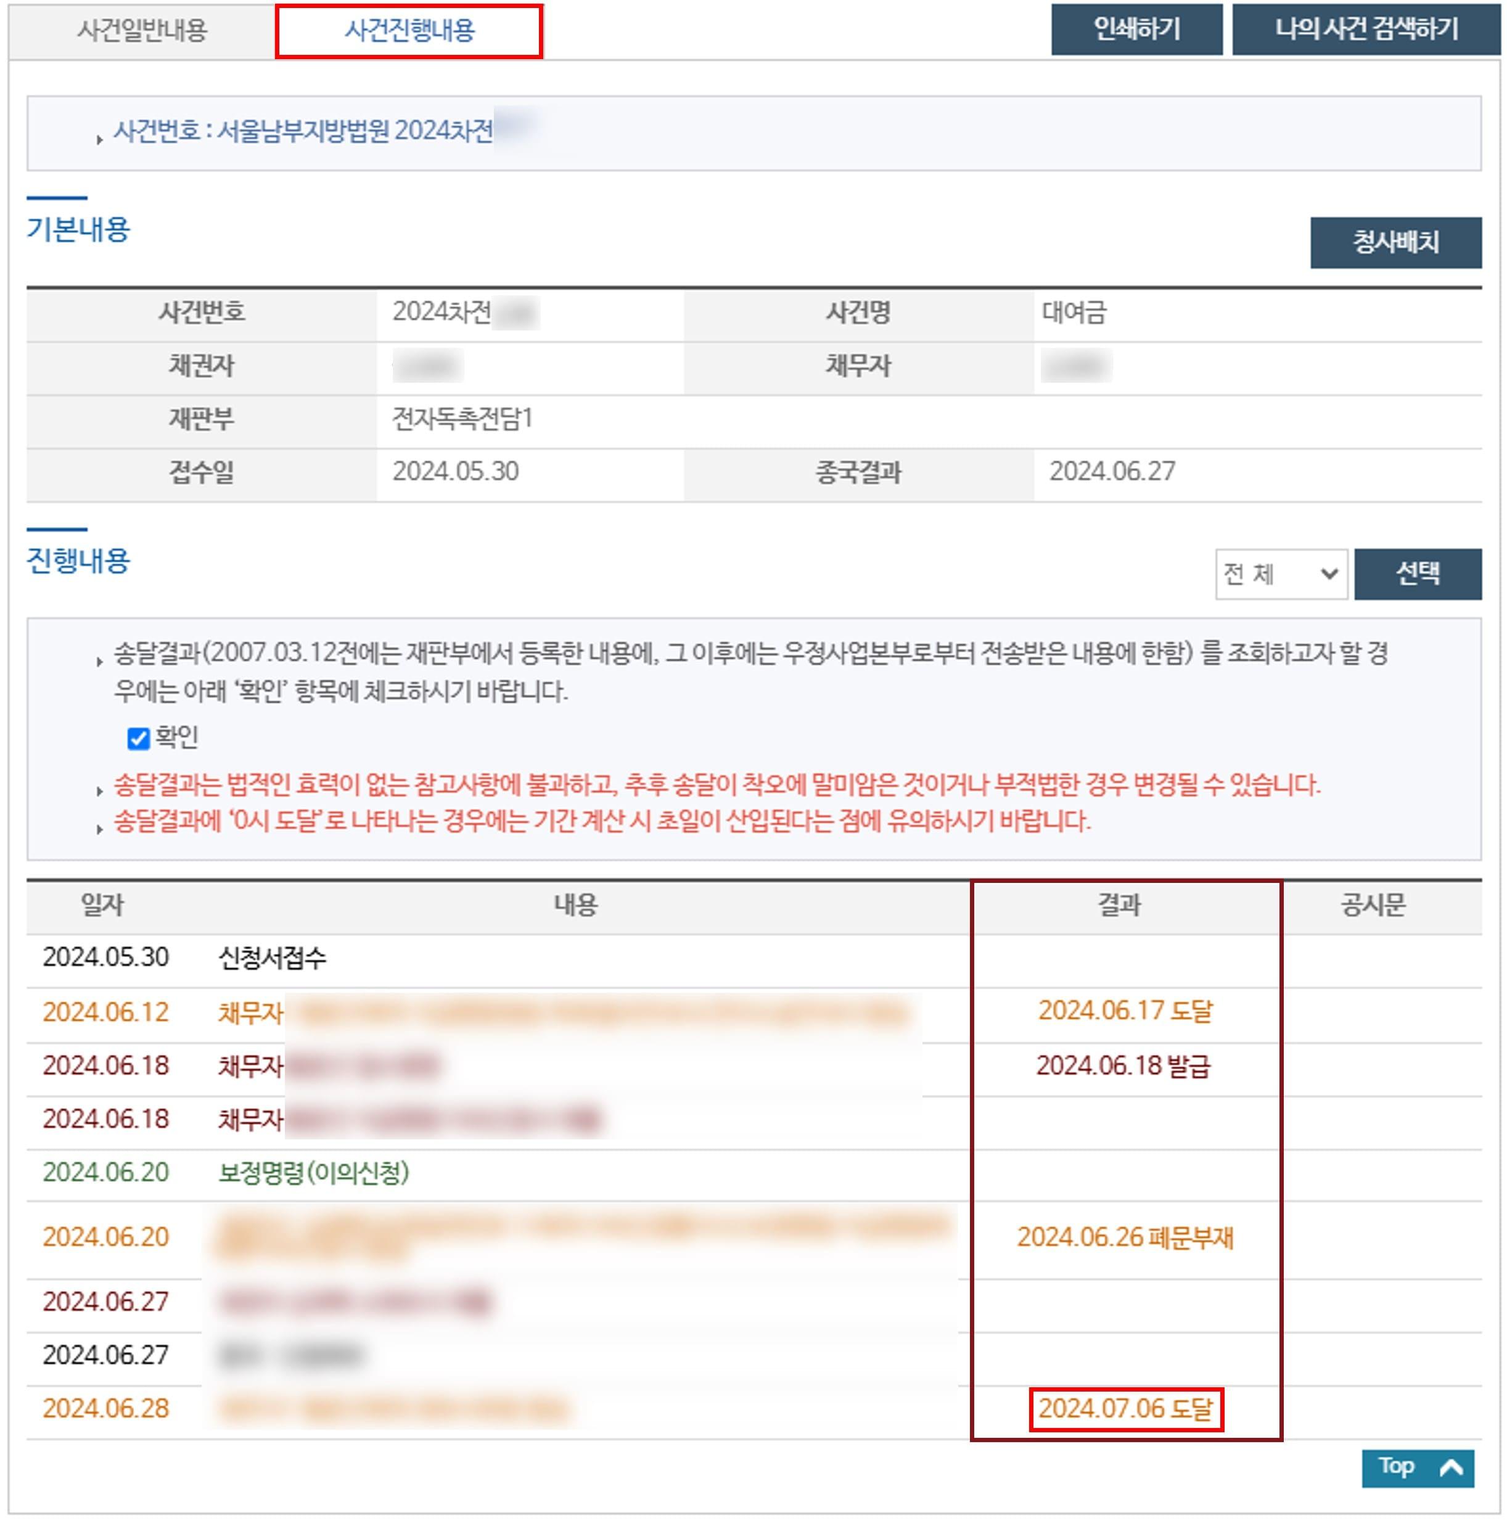Click the 결과 column header
The width and height of the screenshot is (1507, 1526).
tap(1119, 905)
